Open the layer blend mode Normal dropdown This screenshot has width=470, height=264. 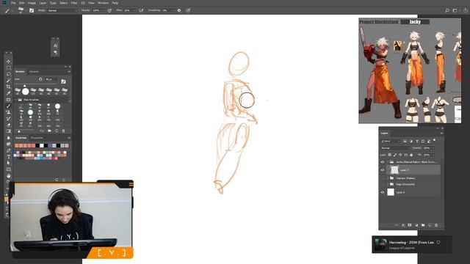(x=395, y=148)
